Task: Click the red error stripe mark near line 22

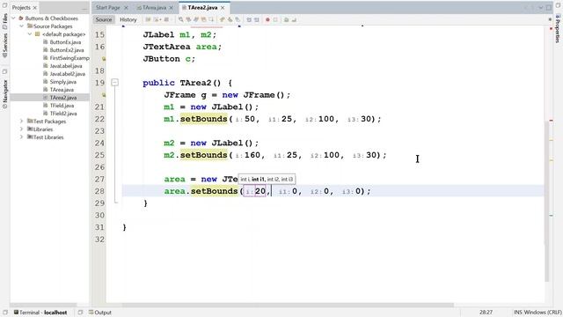Action: click(552, 120)
